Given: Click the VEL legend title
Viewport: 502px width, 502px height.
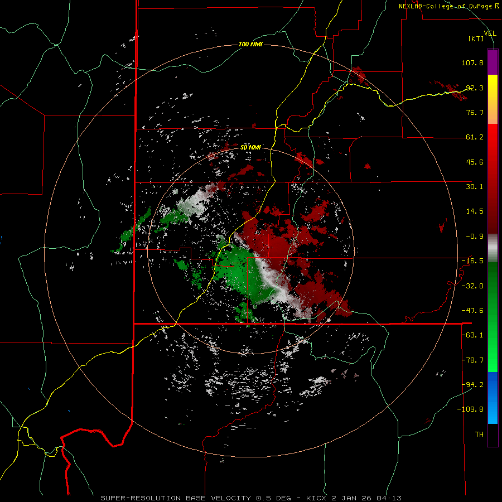Looking at the screenshot, I should point(490,33).
